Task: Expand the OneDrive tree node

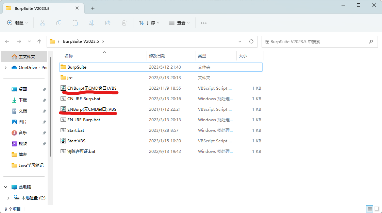Action: (5, 68)
